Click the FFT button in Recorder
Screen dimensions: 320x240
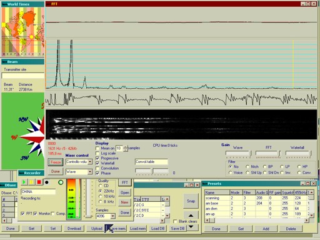point(124,182)
